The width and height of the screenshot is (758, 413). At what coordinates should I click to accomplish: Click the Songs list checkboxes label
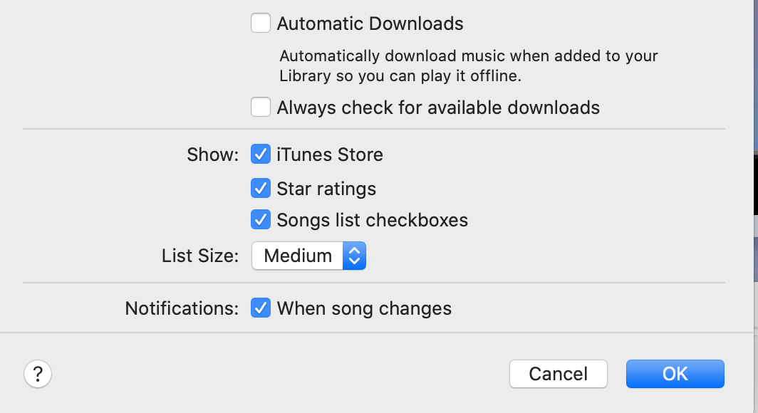374,219
